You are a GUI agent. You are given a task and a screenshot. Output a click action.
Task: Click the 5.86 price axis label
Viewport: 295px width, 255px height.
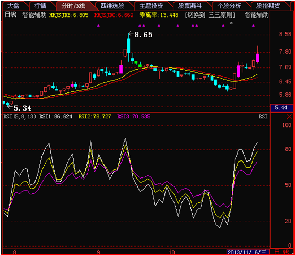285,95
